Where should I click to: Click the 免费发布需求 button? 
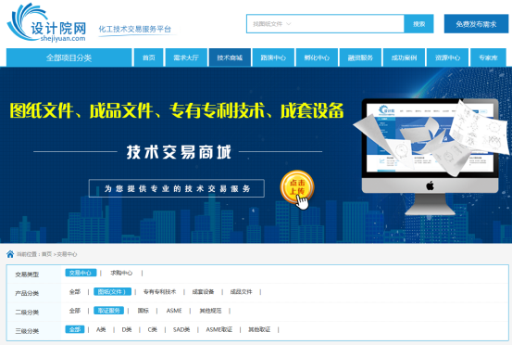coord(476,24)
